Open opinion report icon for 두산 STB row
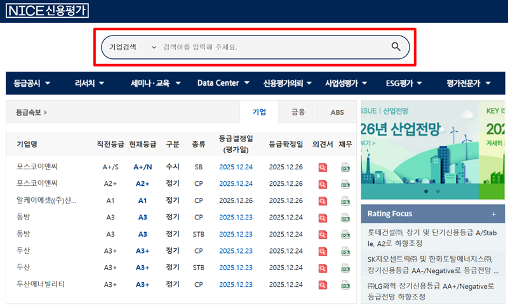This screenshot has width=508, height=307. tap(323, 268)
